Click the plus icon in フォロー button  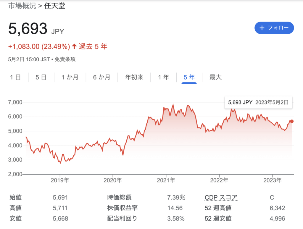click(x=262, y=28)
